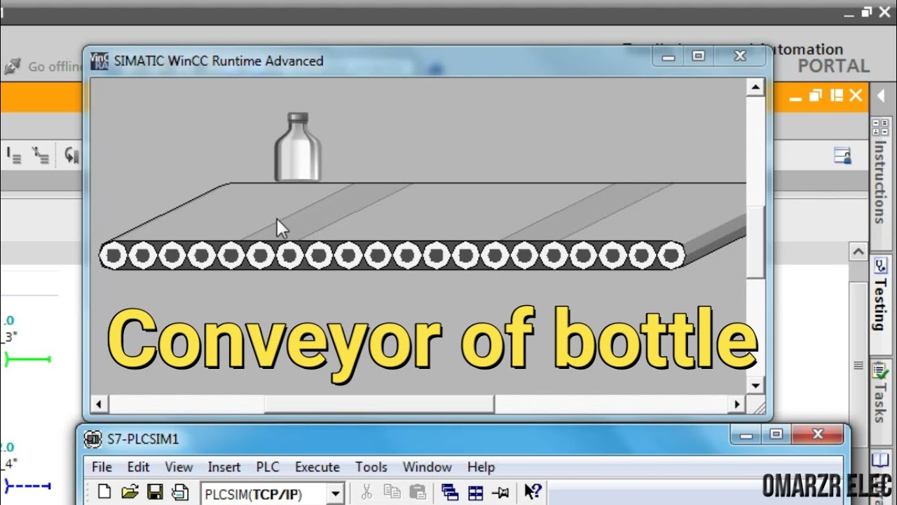Click the grayed-out Cut scissors icon in PLCSIM

click(x=367, y=492)
